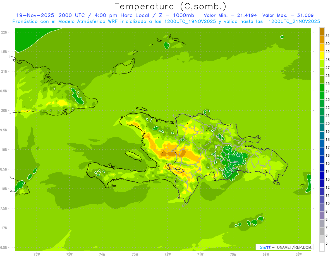Click the "20N" latitude axis label

(4, 110)
